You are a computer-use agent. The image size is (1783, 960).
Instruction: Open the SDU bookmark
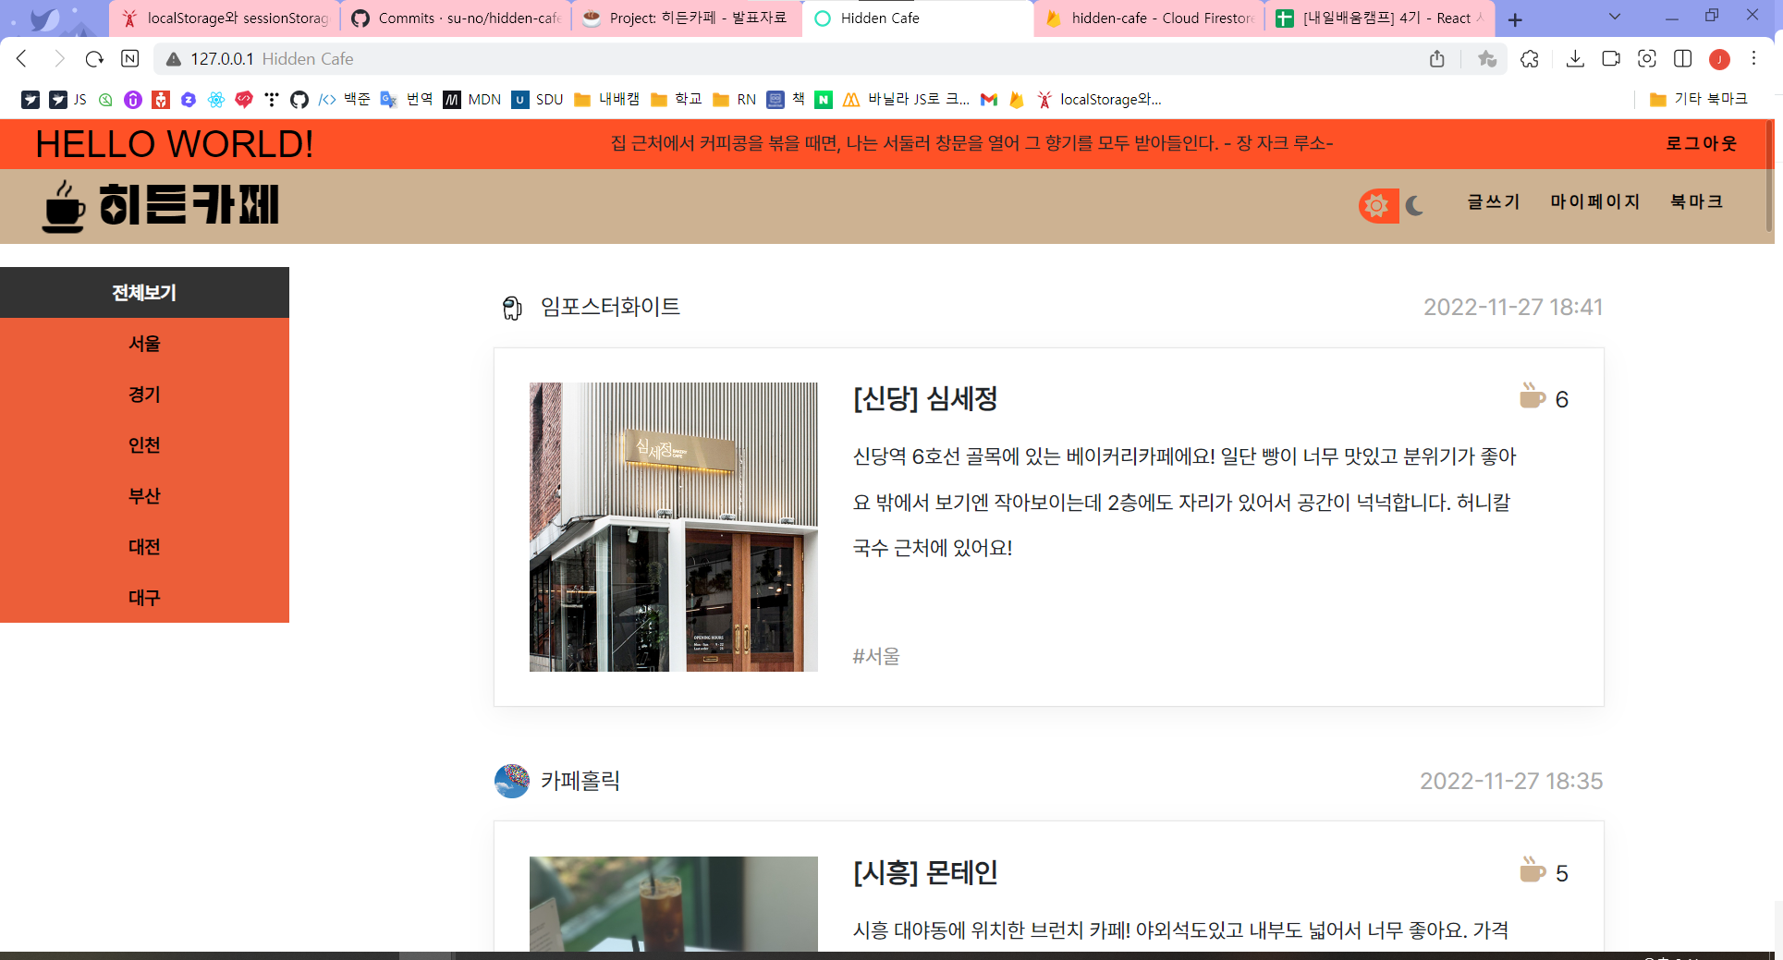(x=538, y=100)
